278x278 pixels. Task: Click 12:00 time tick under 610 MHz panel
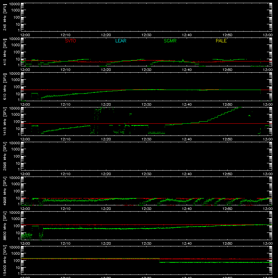click(x=25, y=105)
